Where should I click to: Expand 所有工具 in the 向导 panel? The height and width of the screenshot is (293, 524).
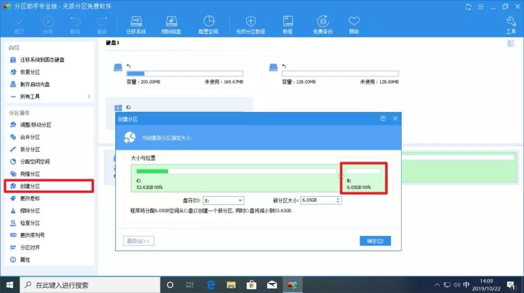pos(29,97)
